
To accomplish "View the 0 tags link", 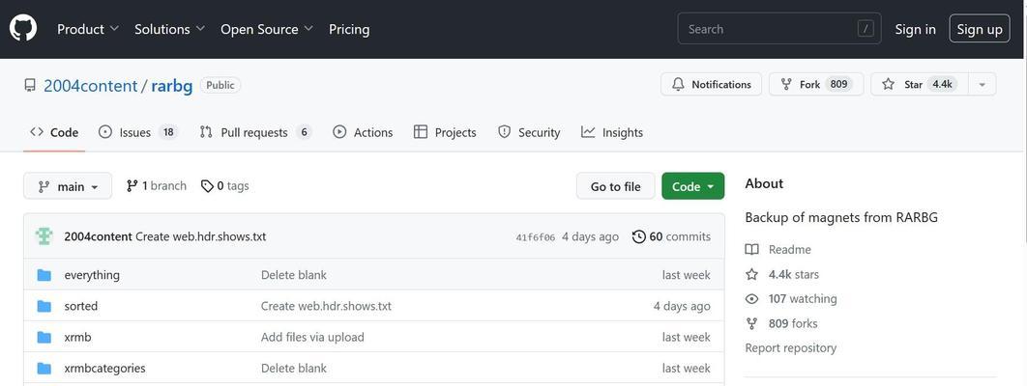I will coord(224,186).
